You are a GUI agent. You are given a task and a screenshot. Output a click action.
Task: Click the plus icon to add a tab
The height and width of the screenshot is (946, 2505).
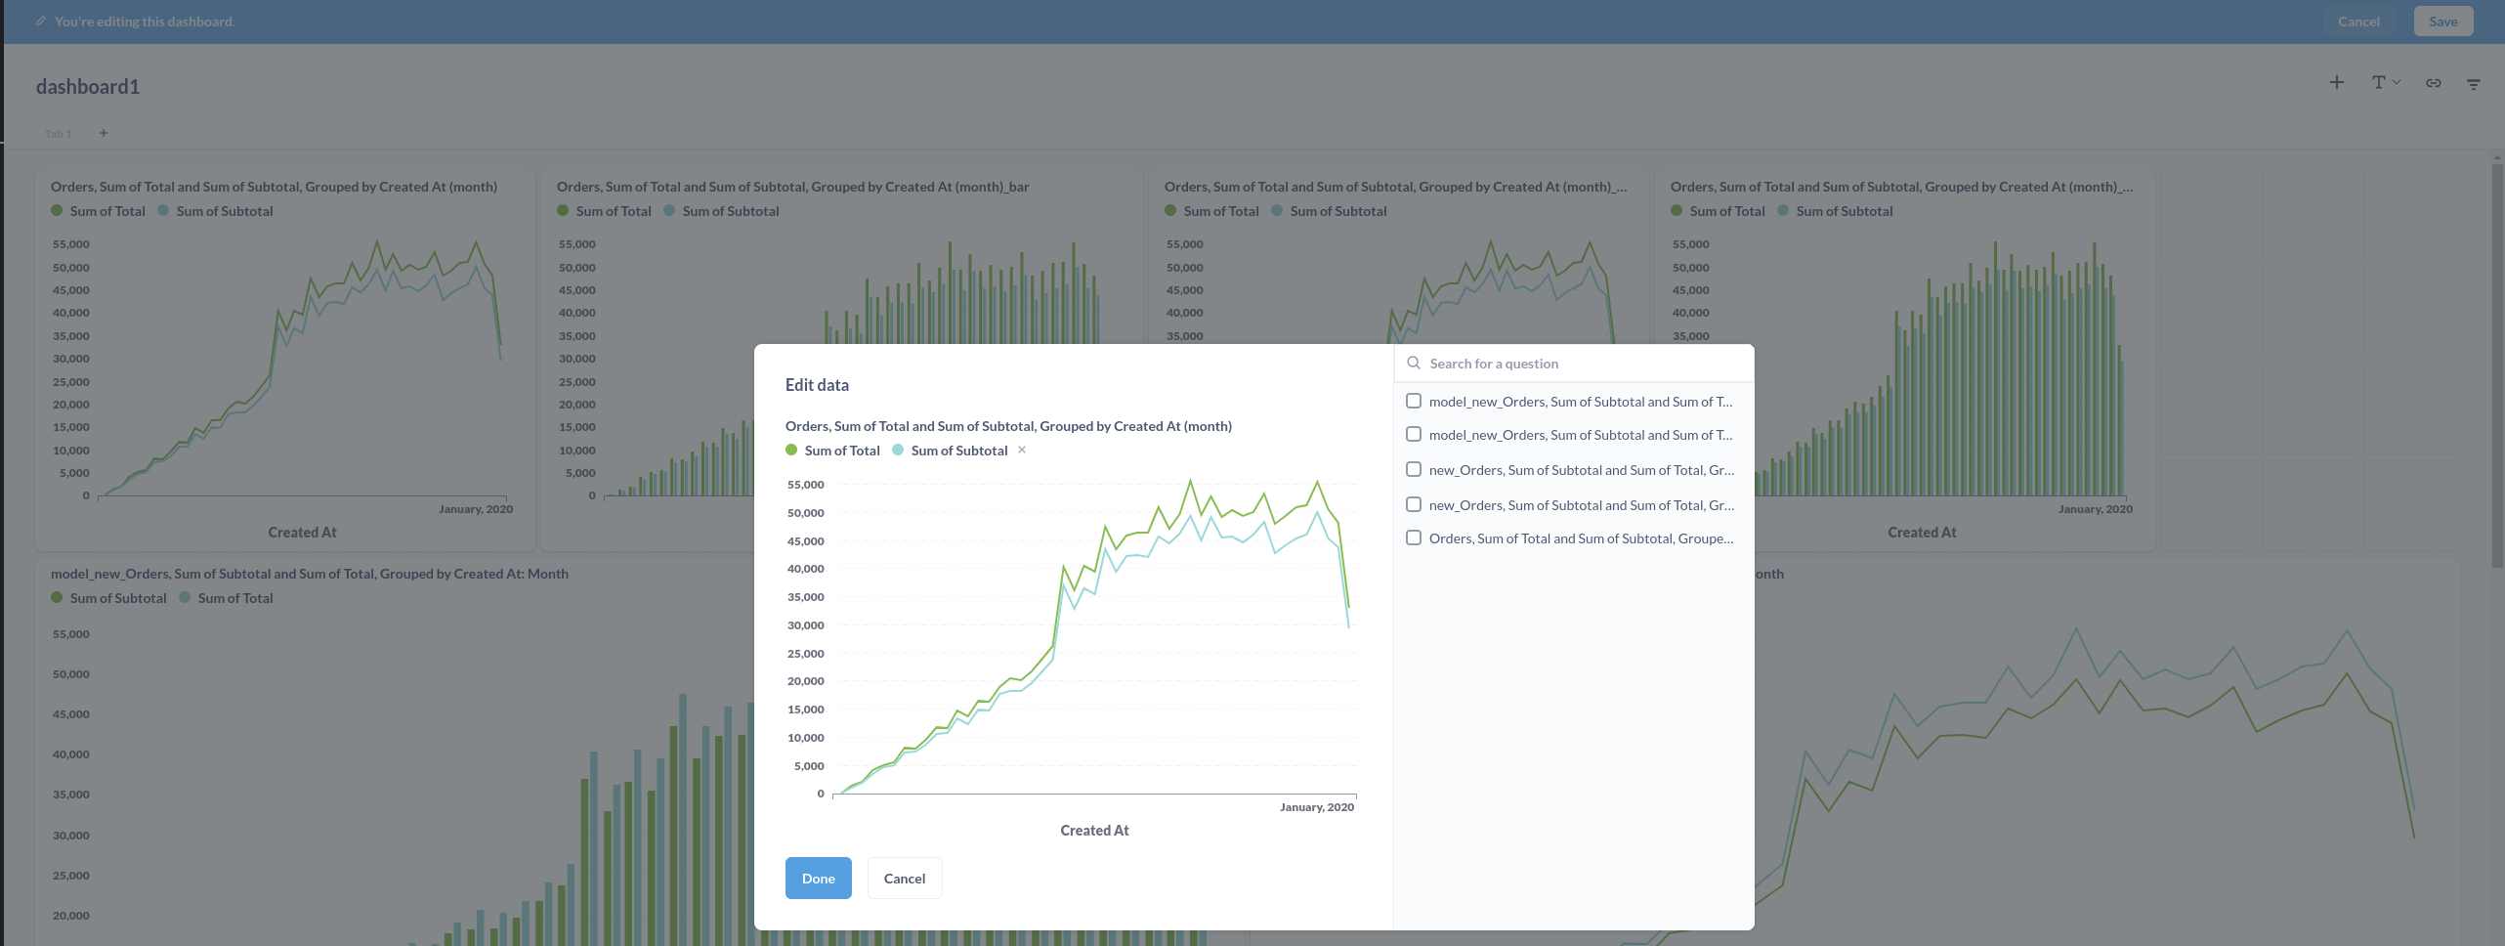104,133
